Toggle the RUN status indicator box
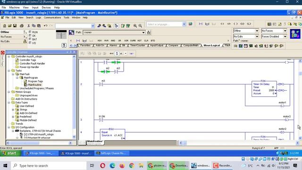Screen dimensions: 302x170 [x=30, y=32]
